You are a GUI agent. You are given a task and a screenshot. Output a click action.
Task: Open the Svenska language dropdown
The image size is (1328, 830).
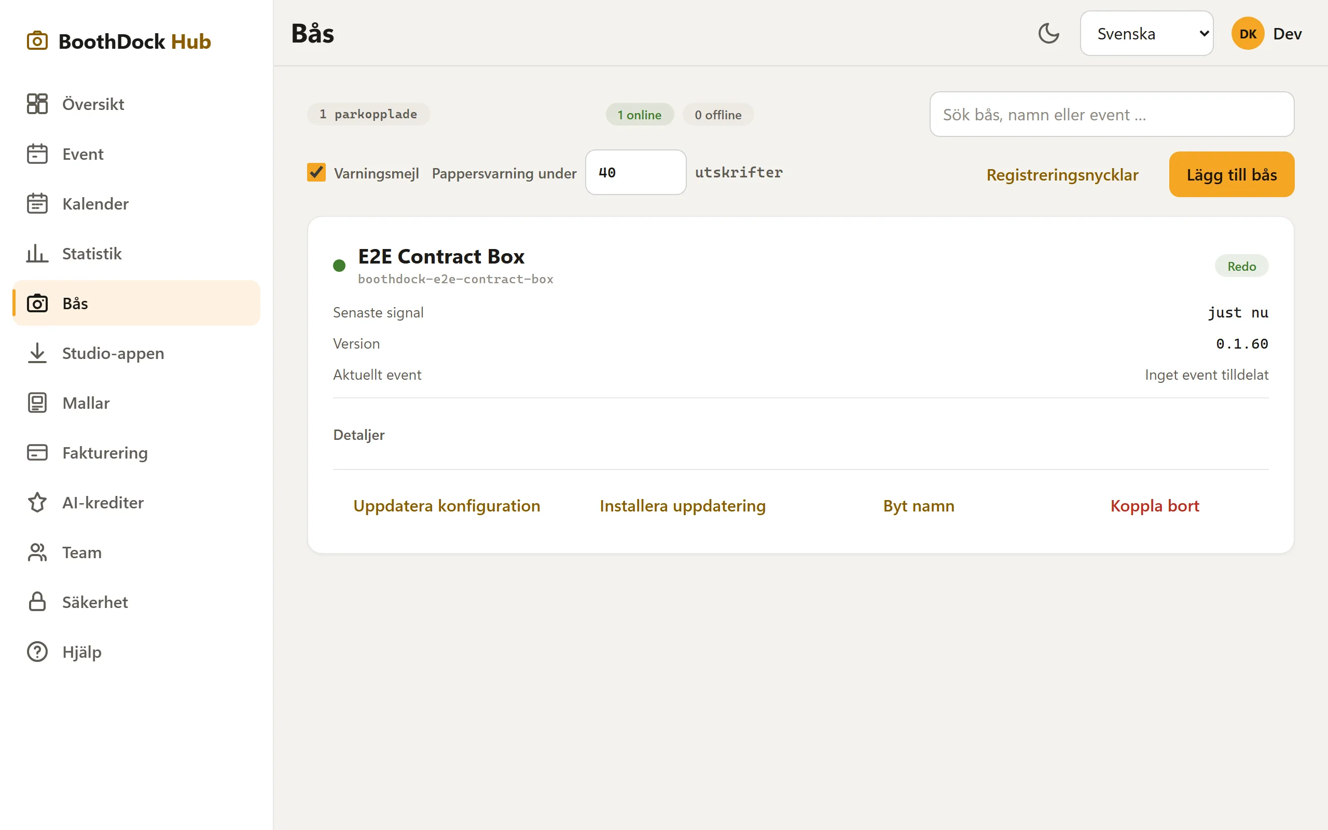(1146, 34)
